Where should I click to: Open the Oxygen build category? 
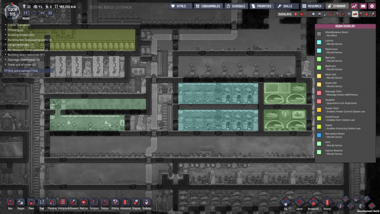pos(21,202)
